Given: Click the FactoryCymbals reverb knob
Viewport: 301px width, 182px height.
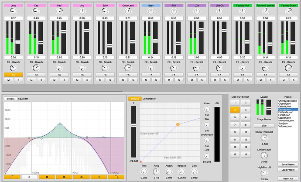Looking at the screenshot, I should 266,68.
